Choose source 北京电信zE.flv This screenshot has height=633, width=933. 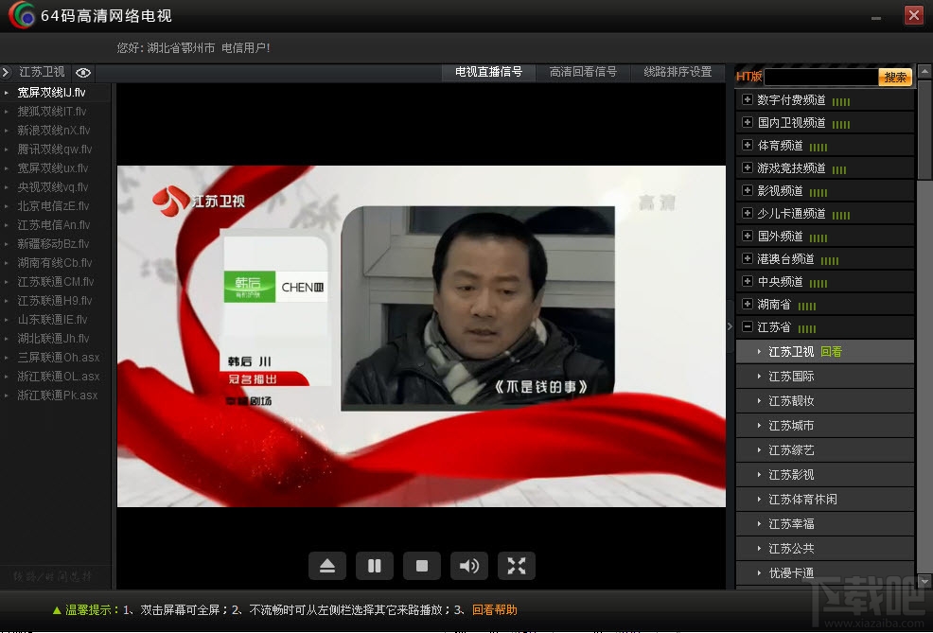[54, 206]
